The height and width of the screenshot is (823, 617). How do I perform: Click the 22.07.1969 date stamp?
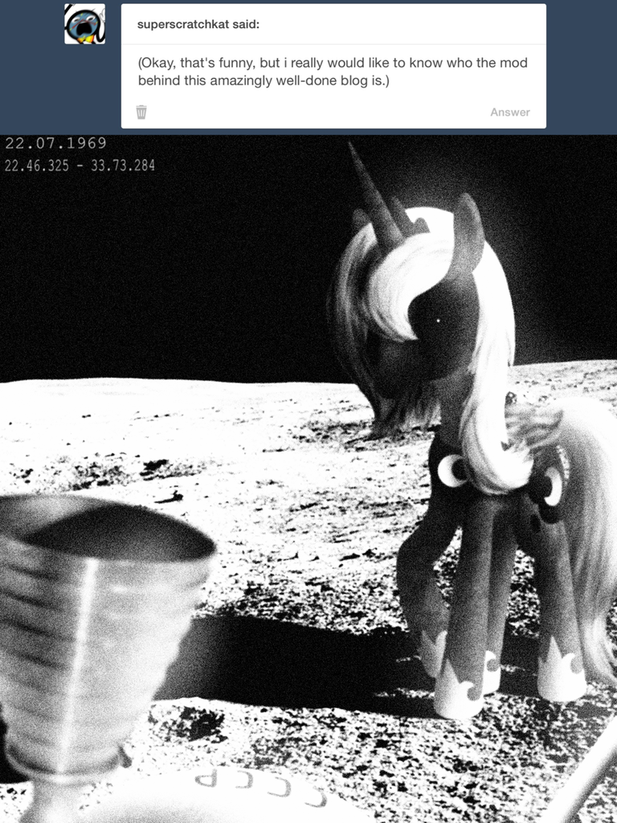pyautogui.click(x=55, y=144)
